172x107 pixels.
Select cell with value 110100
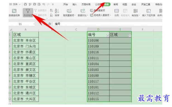click(x=98, y=76)
